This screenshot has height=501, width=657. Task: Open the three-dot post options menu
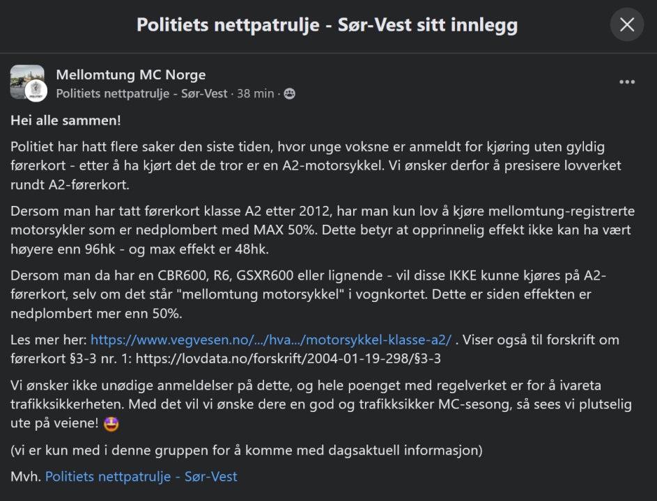[627, 82]
